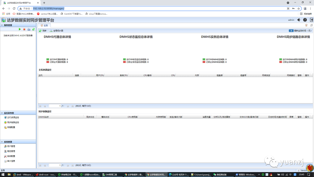This screenshot has height=177, width=314.
Task: Go to first page of host resource table
Action: coord(40,106)
